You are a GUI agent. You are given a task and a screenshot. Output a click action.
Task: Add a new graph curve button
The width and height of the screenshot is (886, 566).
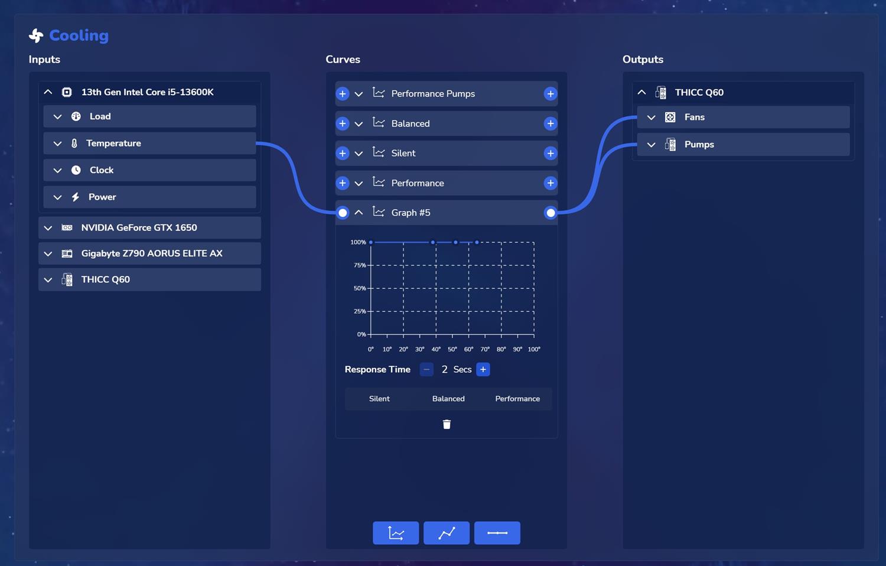(x=396, y=533)
